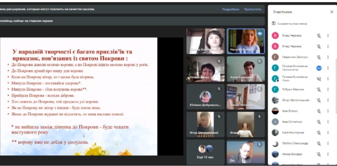Click muted microphone icon for Гебрич Максим
Image resolution: width=337 pixels, height=166 pixels.
tap(319, 90)
